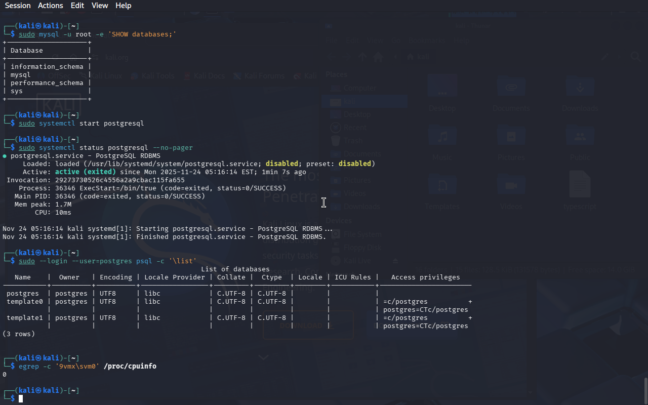Click the Thunar search magnifier icon
The image size is (648, 405).
[635, 57]
